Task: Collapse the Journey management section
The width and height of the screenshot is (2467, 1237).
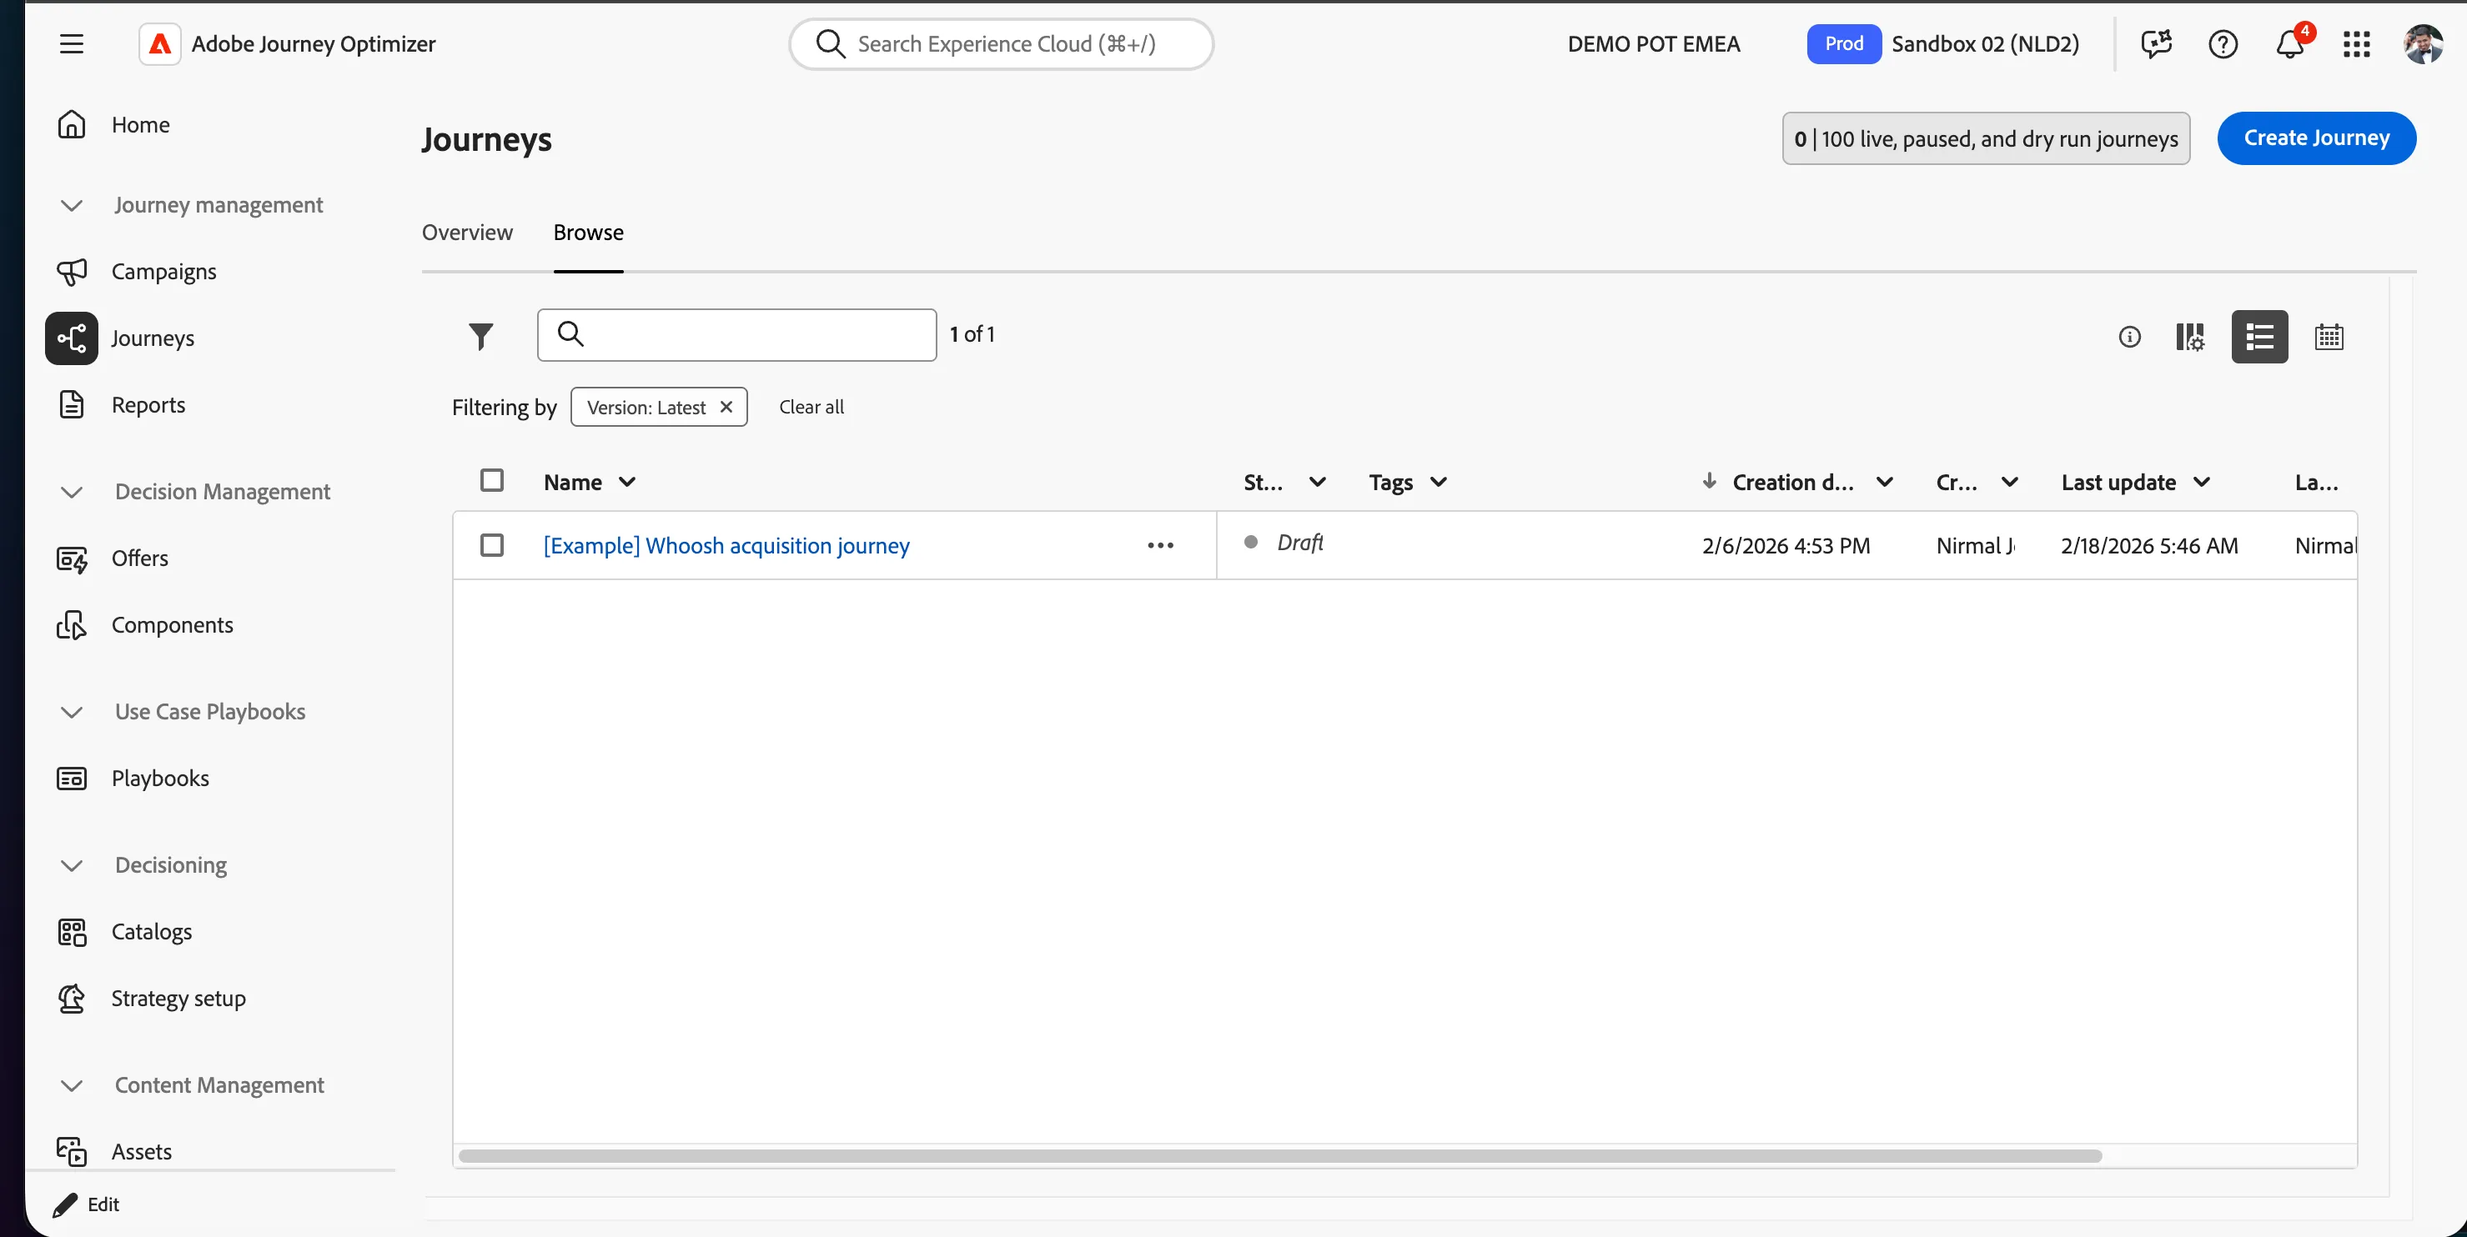Action: 72,206
